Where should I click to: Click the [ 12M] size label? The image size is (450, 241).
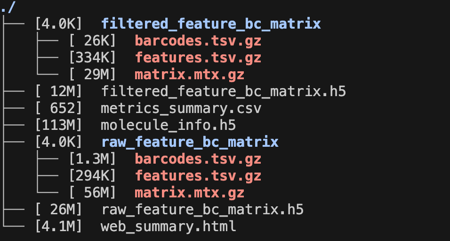pos(59,91)
